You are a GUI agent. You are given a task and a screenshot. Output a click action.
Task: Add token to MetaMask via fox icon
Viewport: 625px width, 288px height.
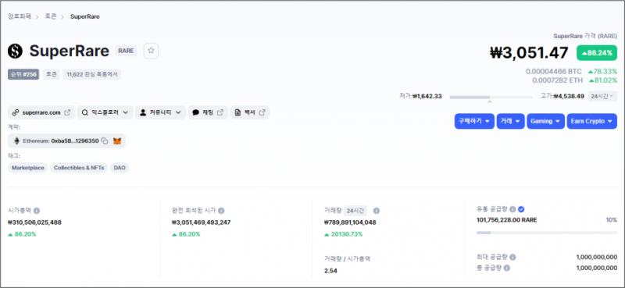click(117, 140)
